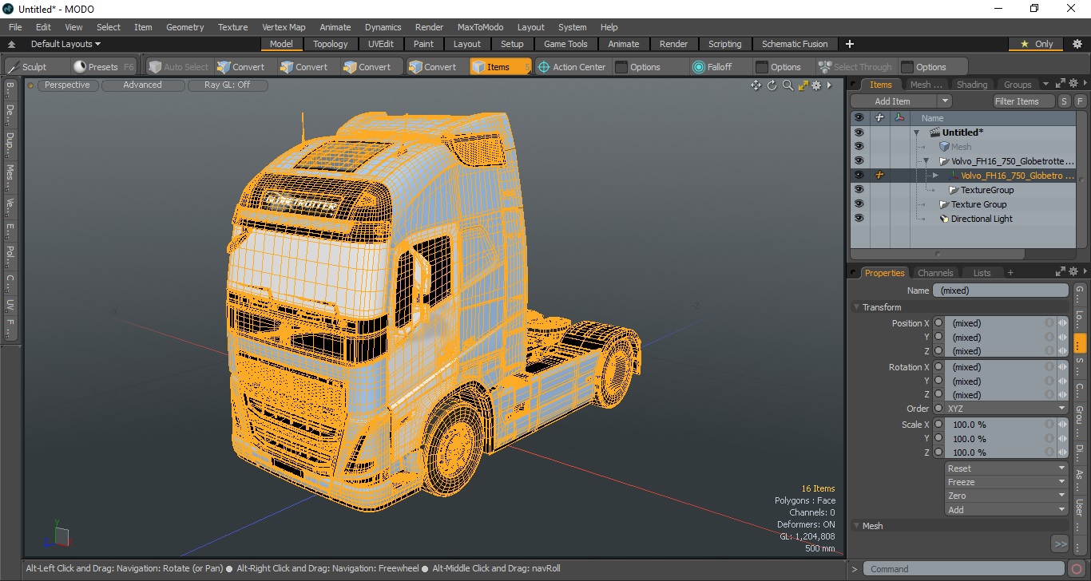Switch to the Channels tab

click(935, 273)
